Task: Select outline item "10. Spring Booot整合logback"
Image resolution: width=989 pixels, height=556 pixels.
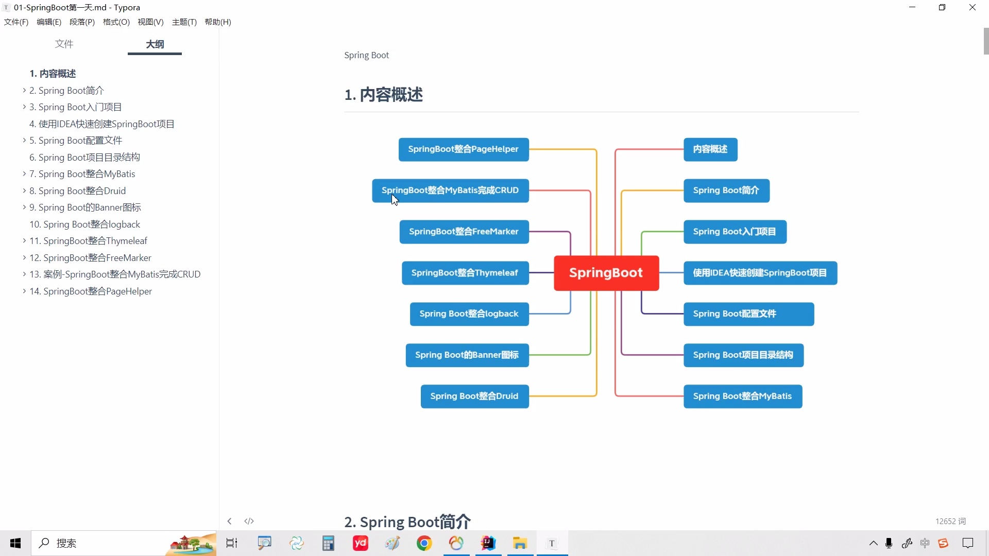Action: (x=85, y=224)
